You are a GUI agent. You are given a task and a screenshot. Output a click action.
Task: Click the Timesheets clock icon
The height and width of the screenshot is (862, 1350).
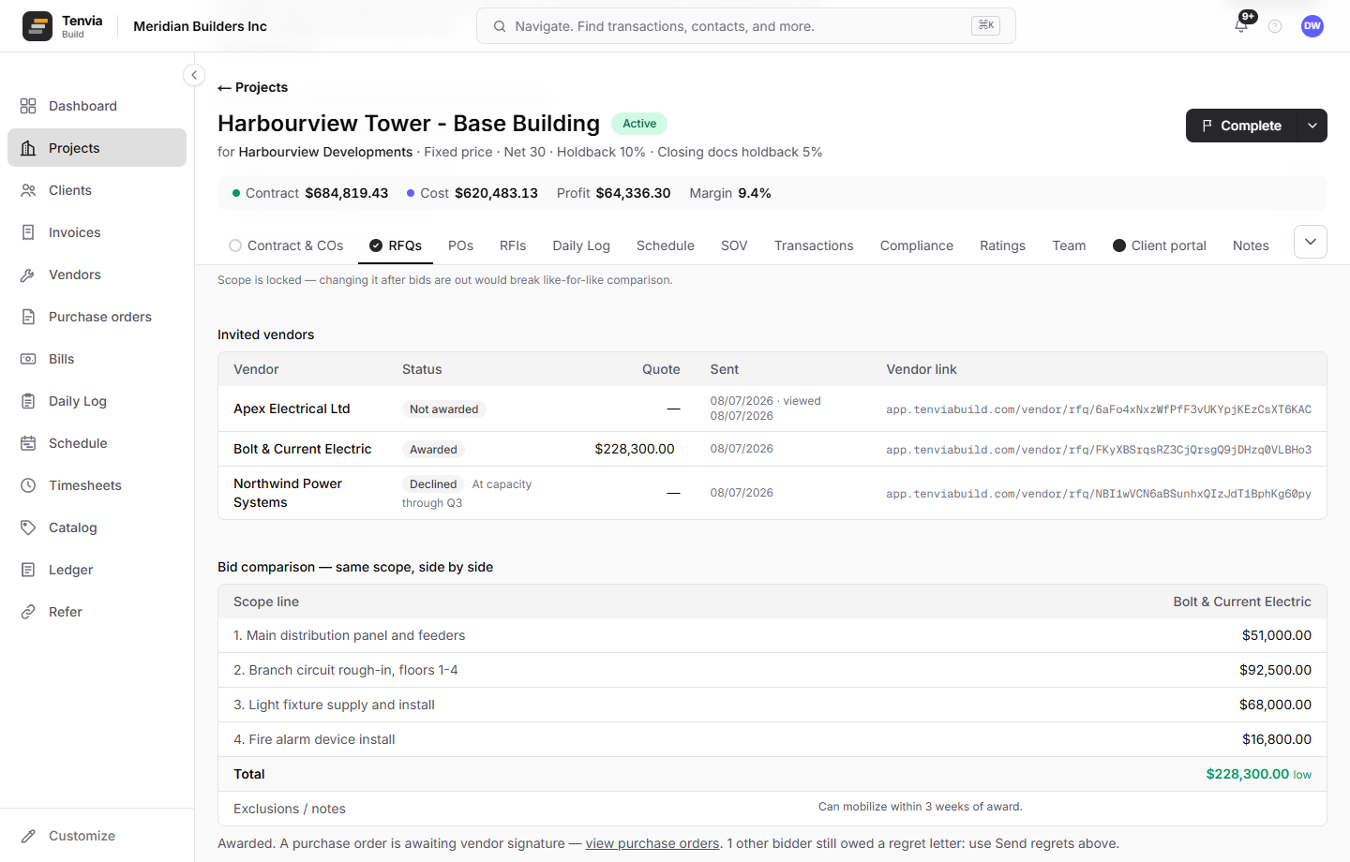coord(28,485)
